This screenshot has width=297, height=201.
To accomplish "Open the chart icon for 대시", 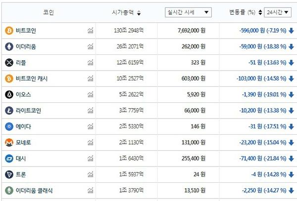I will tap(90, 159).
